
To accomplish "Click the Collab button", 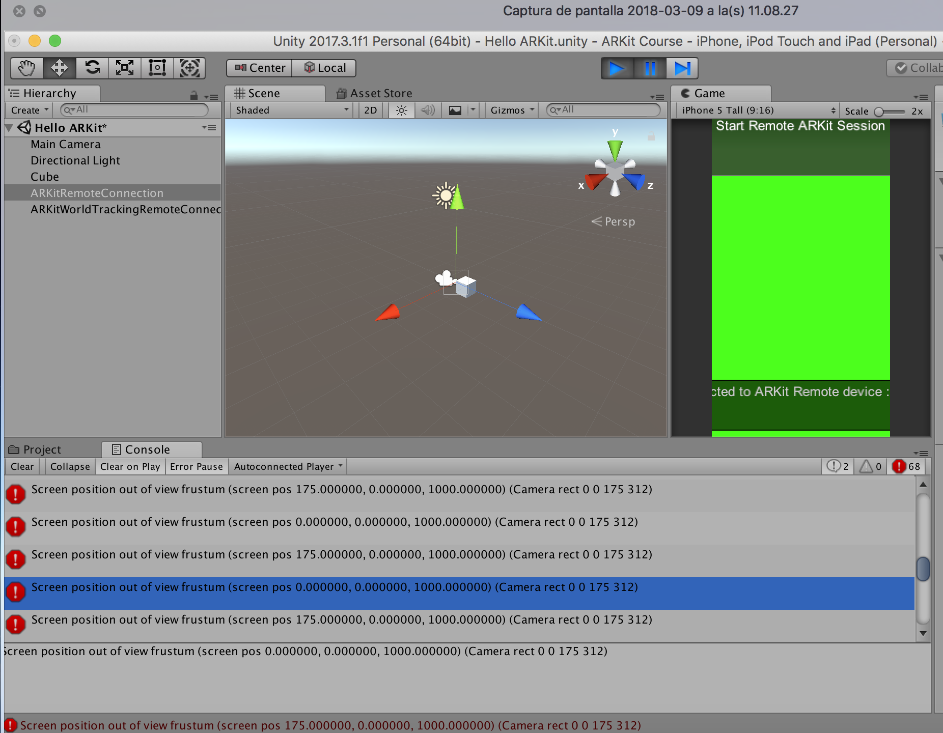I will coord(916,68).
